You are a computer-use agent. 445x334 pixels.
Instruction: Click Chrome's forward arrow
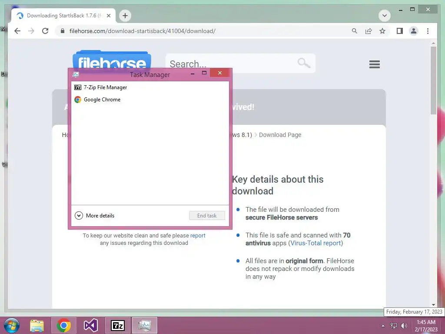tap(31, 31)
